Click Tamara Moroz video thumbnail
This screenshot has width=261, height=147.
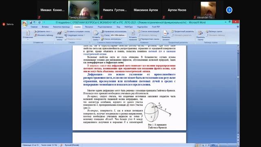84,10
